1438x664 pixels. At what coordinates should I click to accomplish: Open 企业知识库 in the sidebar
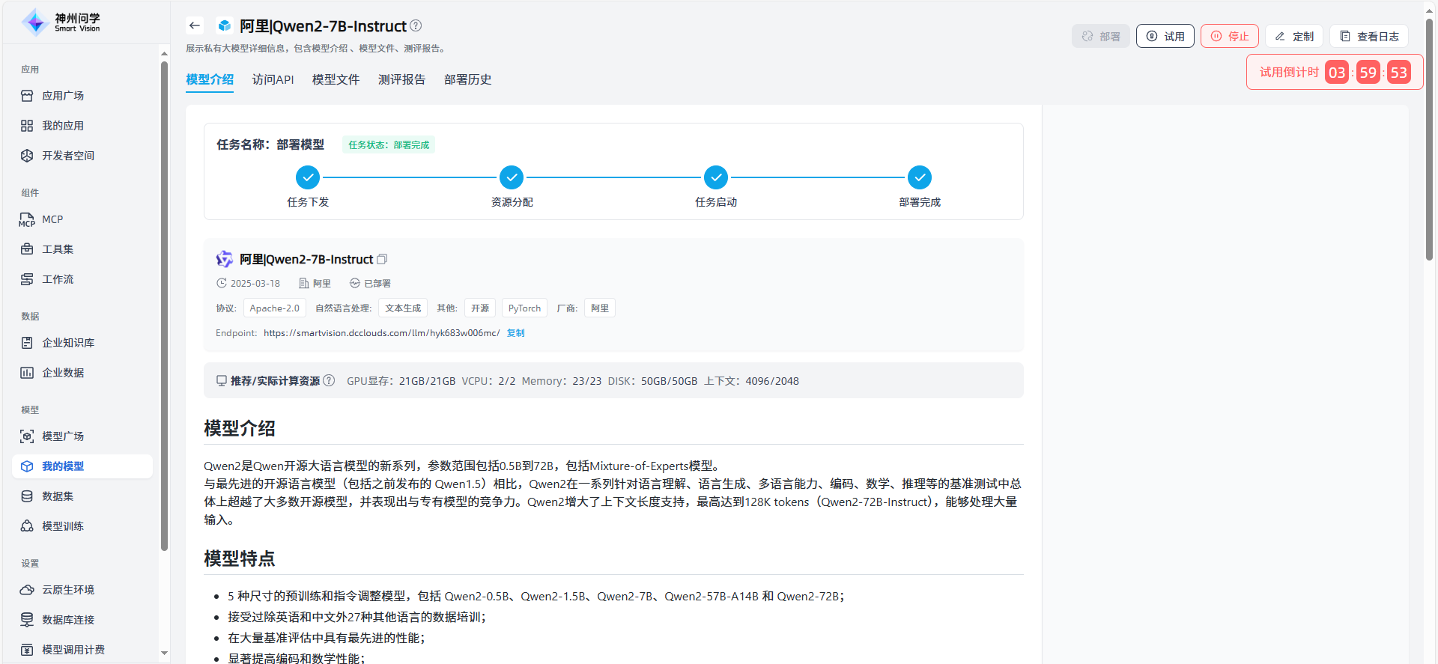click(67, 343)
